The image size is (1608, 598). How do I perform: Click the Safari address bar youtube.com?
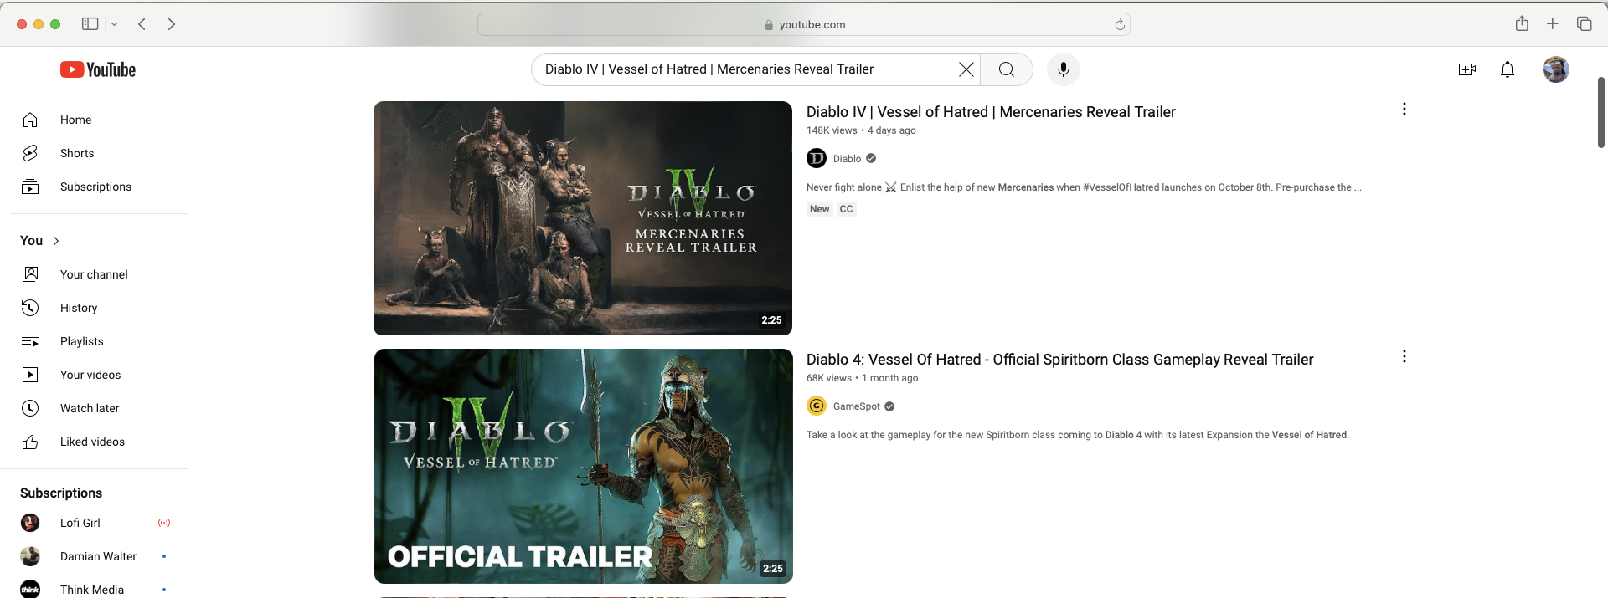click(804, 24)
